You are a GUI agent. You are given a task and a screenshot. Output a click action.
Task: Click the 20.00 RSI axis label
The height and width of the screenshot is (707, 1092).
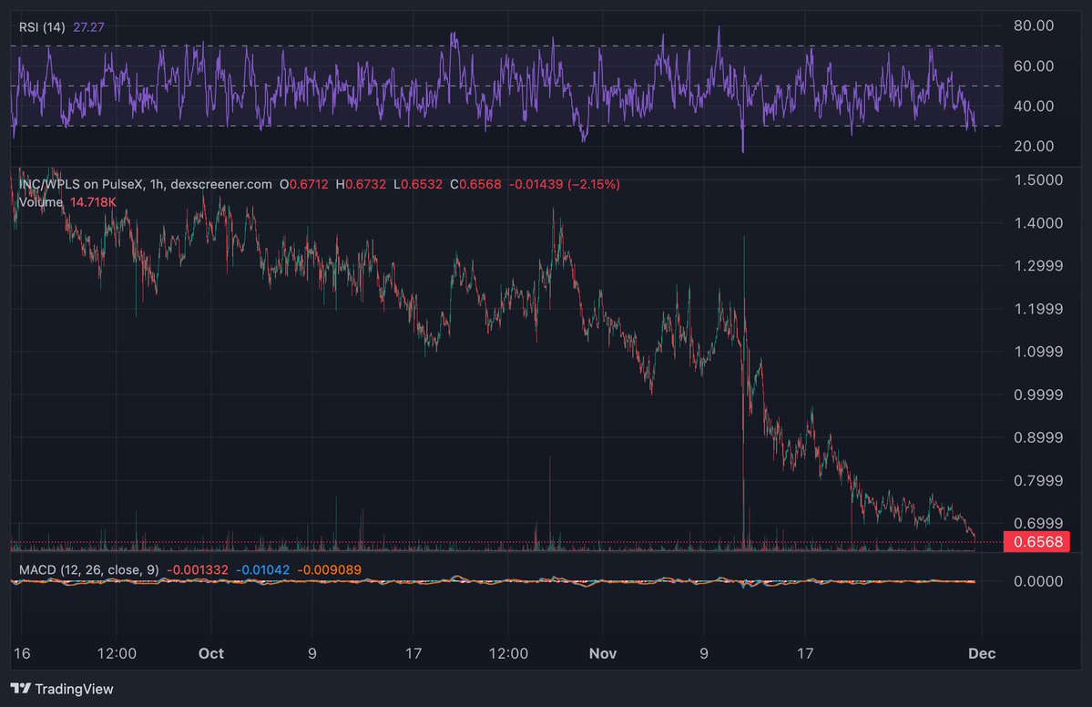[x=1034, y=147]
